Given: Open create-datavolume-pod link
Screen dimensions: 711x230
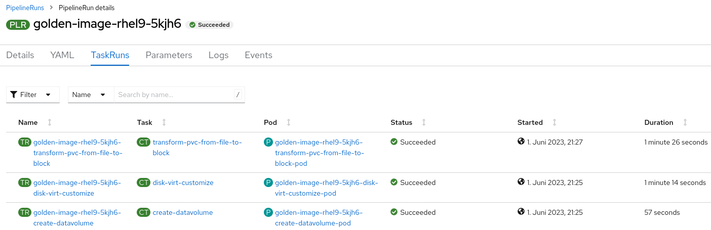Looking at the screenshot, I should point(319,218).
